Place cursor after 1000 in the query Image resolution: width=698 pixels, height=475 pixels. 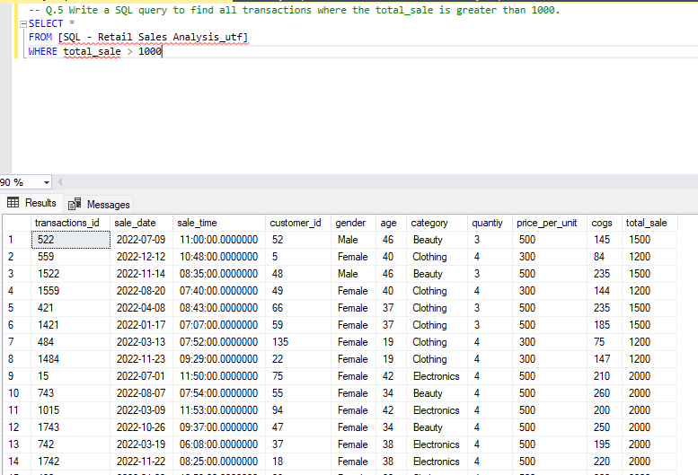162,51
